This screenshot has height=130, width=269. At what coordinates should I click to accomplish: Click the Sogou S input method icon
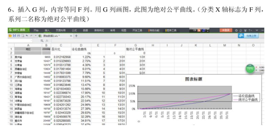[x=199, y=30]
